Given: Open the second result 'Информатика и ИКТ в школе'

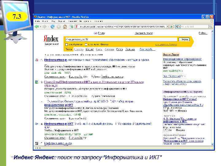Looking at the screenshot, I should pyautogui.click(x=94, y=82).
